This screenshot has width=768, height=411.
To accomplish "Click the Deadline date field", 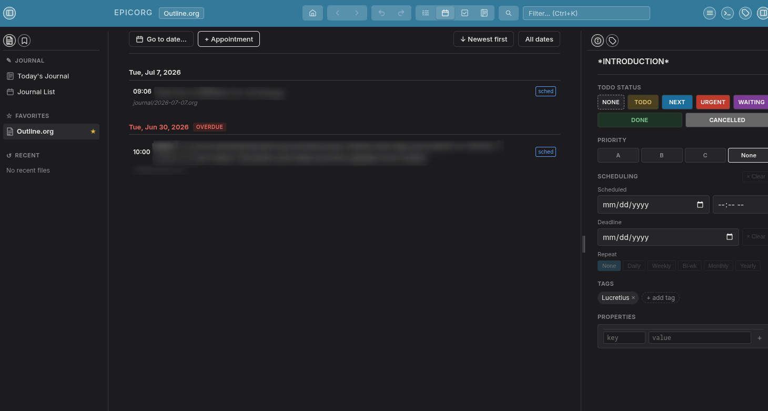I will [x=668, y=237].
